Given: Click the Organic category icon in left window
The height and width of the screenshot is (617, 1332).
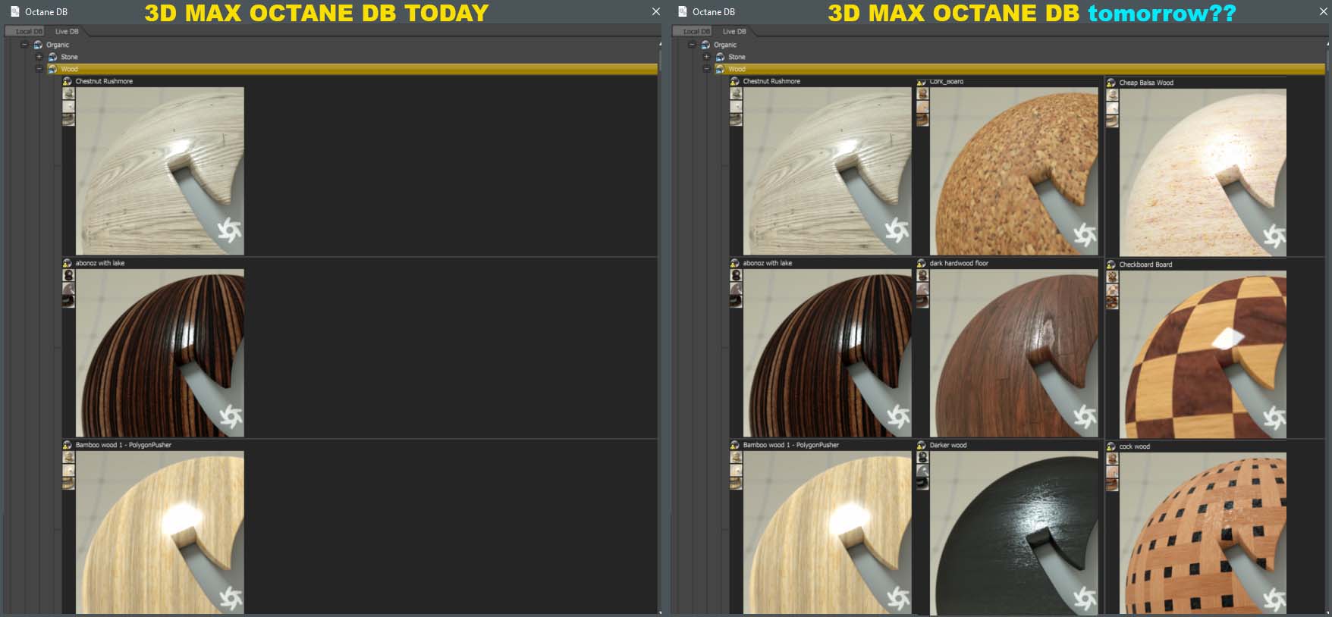Looking at the screenshot, I should (38, 45).
